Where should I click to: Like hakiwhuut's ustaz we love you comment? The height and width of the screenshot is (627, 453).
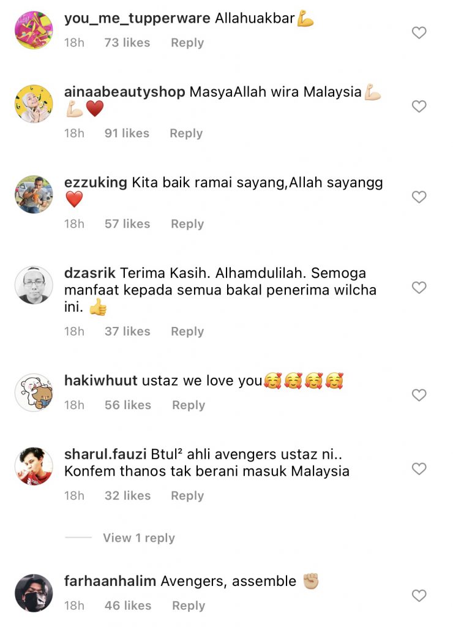click(419, 395)
